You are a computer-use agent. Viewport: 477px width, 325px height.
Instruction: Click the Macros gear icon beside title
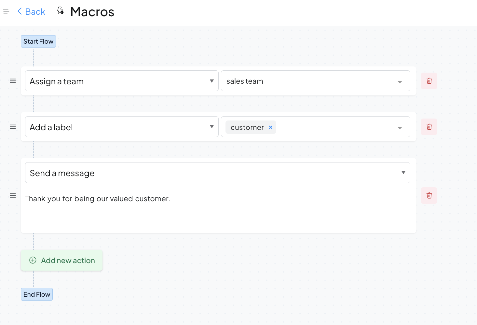61,11
